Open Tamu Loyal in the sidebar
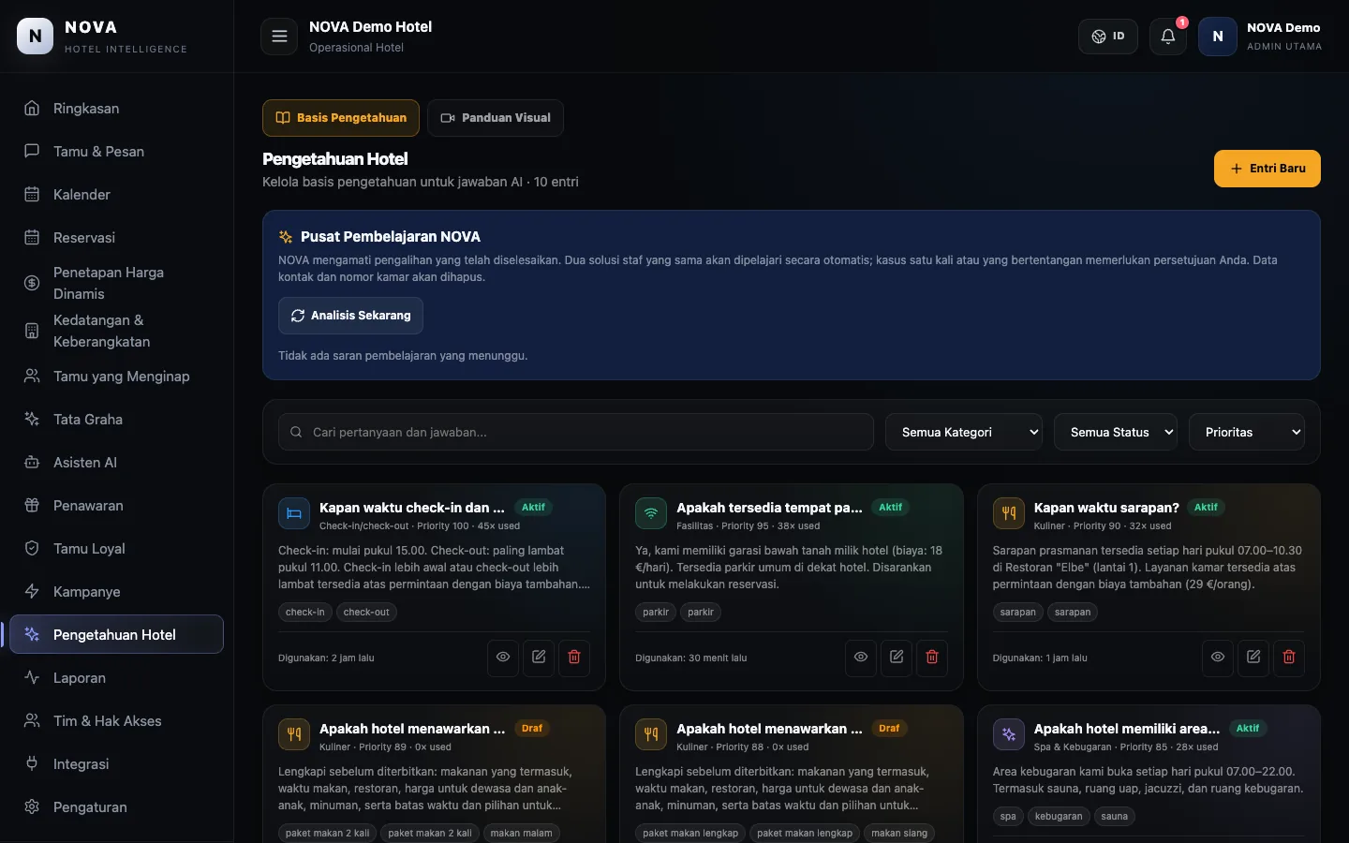The width and height of the screenshot is (1349, 843). 116,549
